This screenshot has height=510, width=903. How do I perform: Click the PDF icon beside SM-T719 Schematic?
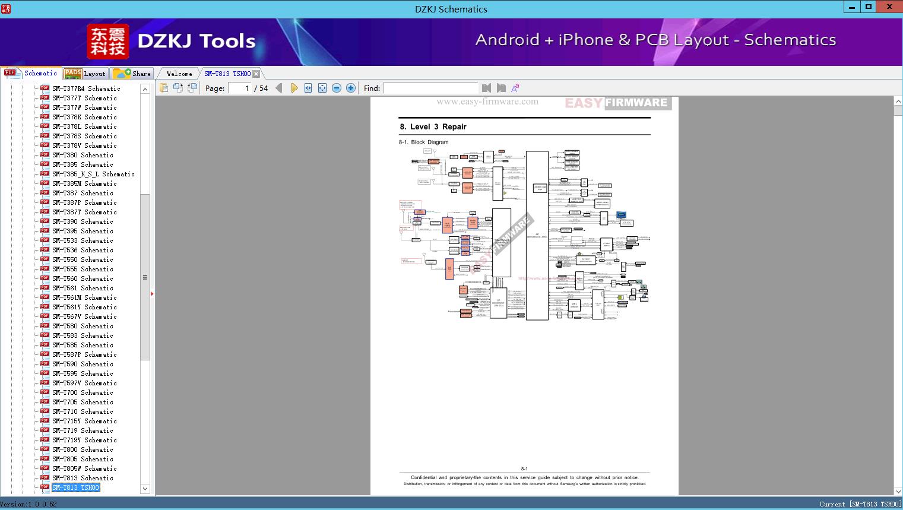coord(45,430)
